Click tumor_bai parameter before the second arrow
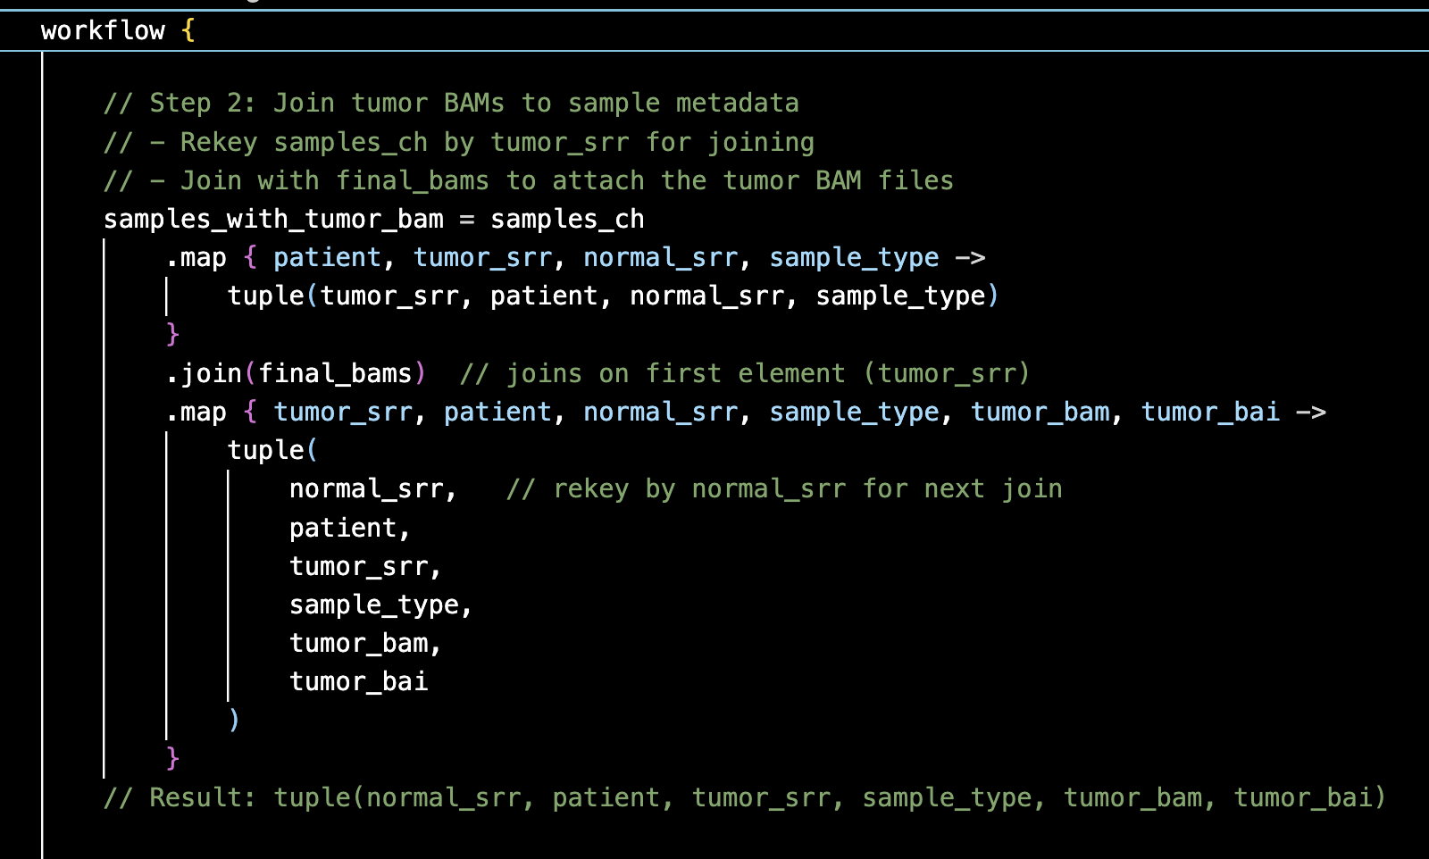This screenshot has width=1429, height=859. click(x=1210, y=413)
